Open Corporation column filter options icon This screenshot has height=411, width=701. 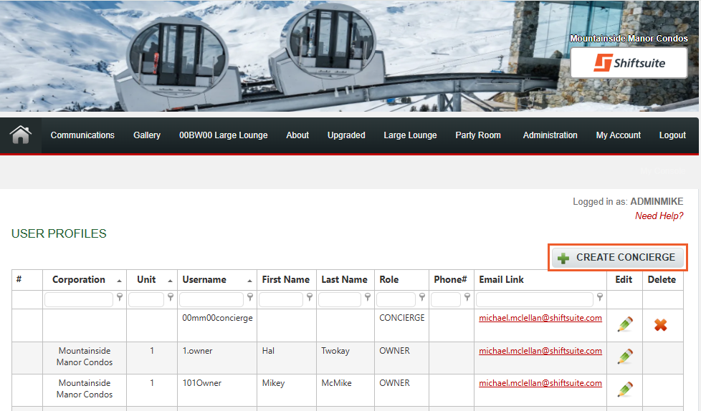pyautogui.click(x=120, y=297)
